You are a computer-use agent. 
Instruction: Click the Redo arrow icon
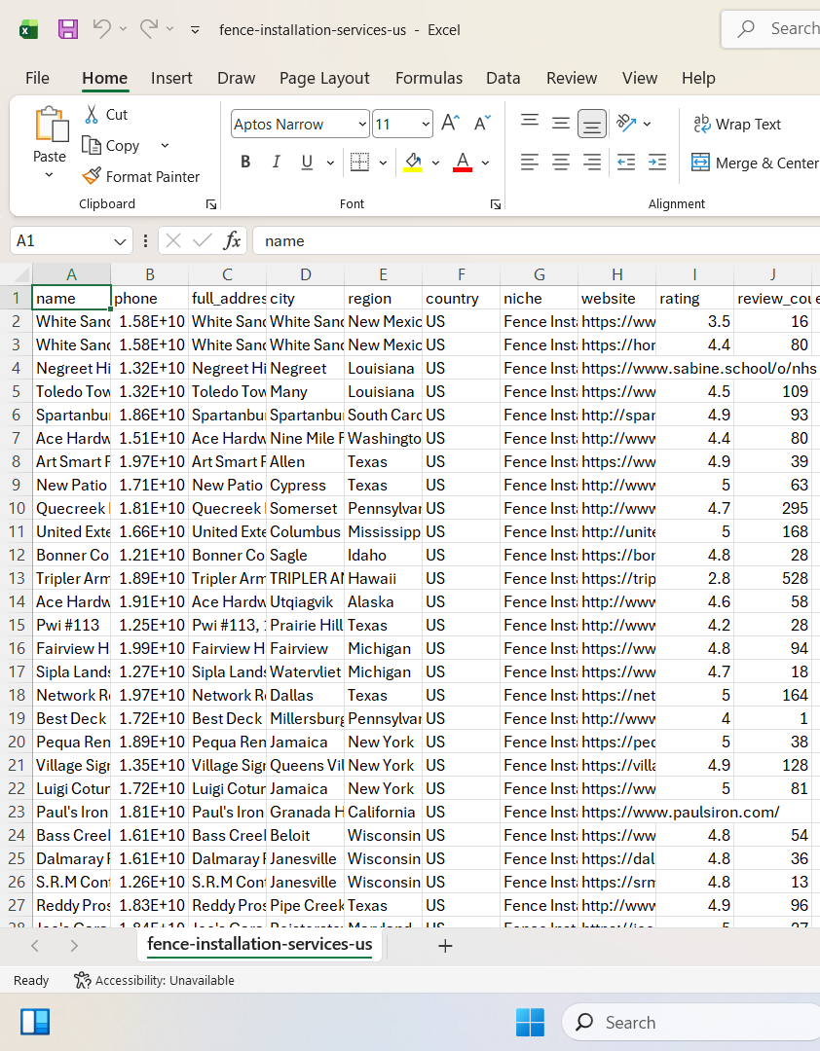148,29
